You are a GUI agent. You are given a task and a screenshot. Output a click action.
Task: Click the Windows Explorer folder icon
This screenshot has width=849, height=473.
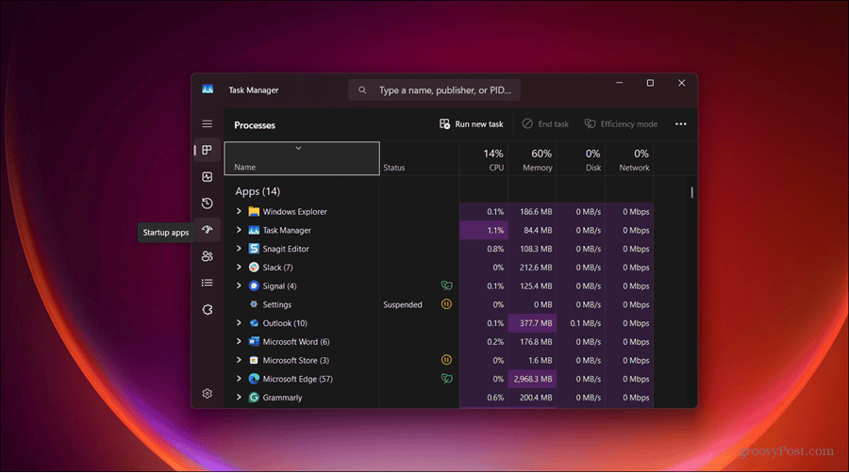click(x=254, y=211)
